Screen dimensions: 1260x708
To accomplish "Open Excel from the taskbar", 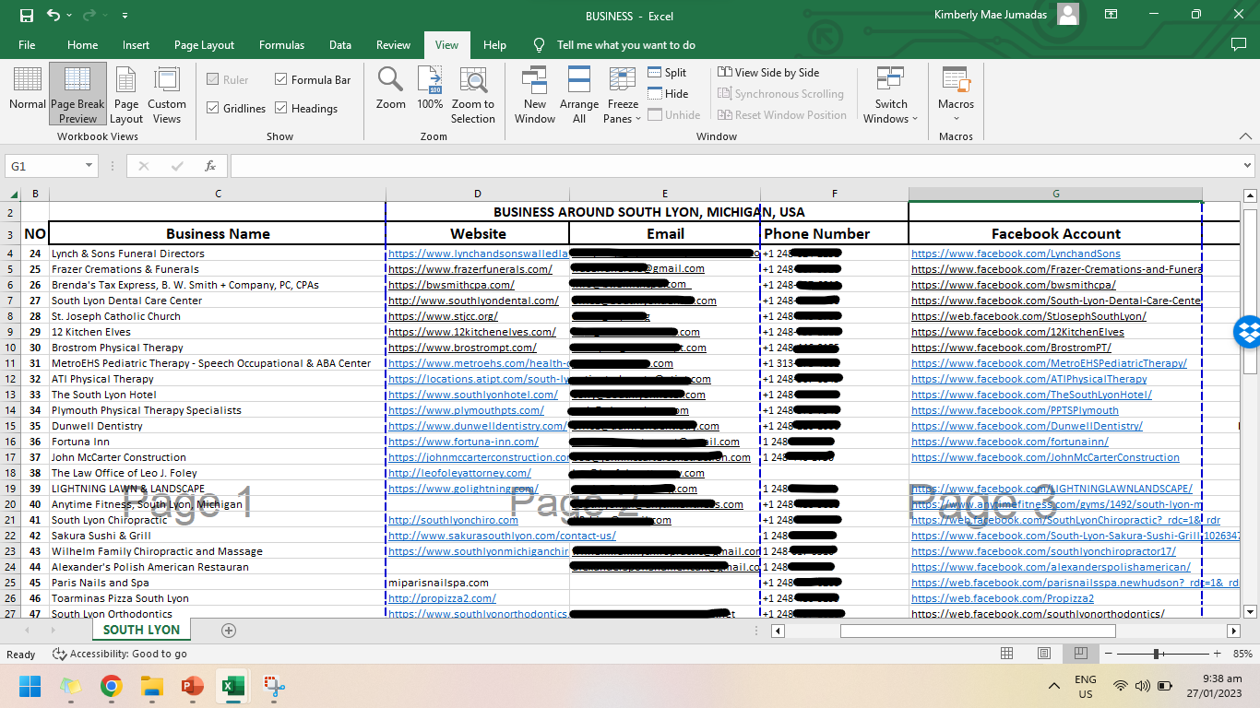I will (232, 686).
